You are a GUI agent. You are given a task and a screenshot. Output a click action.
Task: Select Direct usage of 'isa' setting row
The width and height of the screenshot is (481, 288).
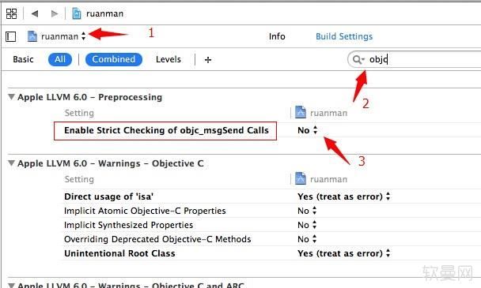tap(272, 196)
